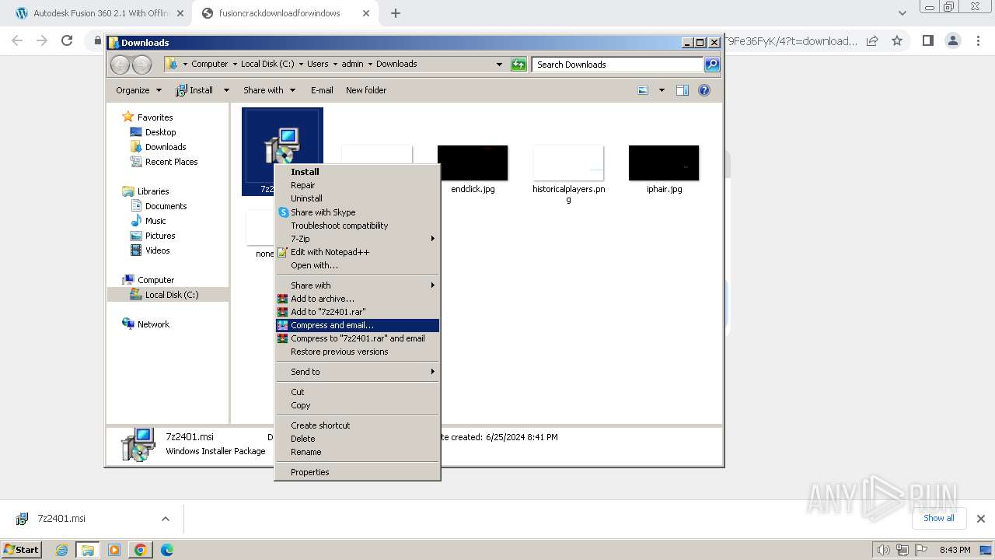This screenshot has height=560, width=995.
Task: Click the Explorer forward navigation button
Action: pyautogui.click(x=141, y=65)
